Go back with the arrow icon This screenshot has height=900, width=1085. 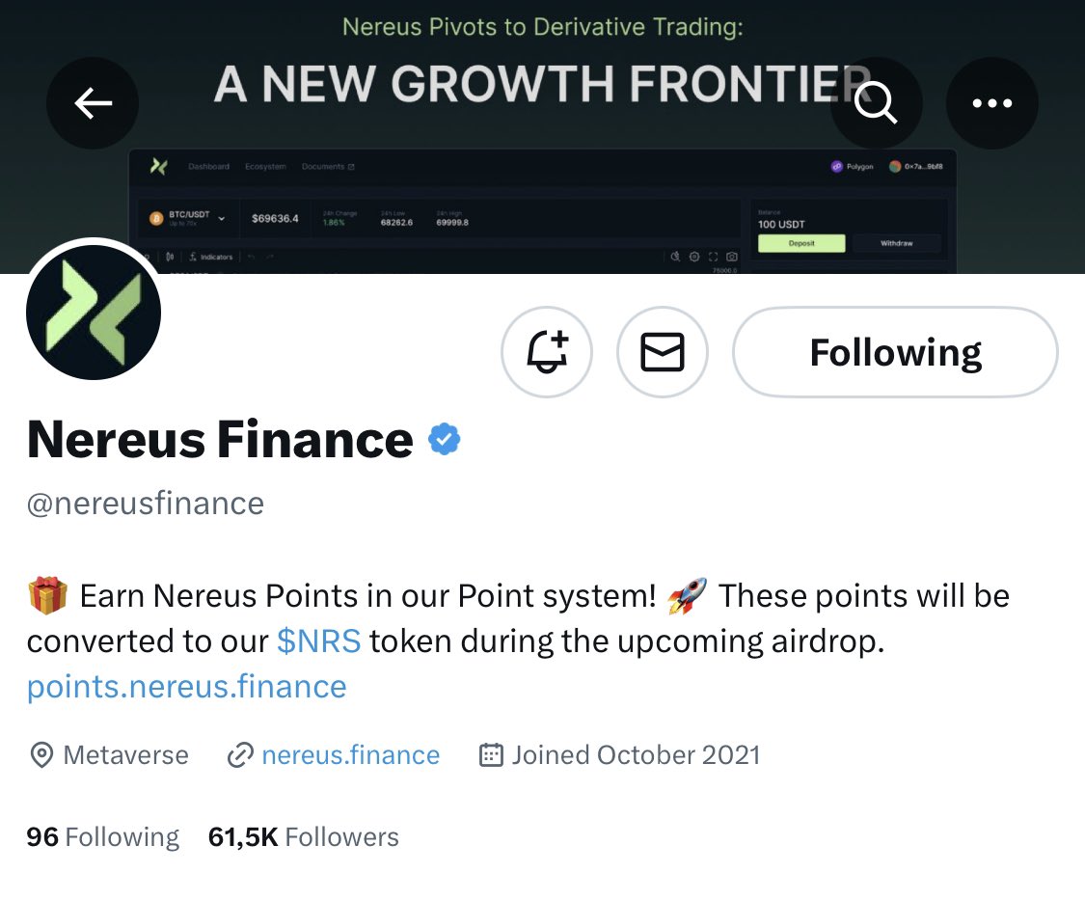point(93,103)
